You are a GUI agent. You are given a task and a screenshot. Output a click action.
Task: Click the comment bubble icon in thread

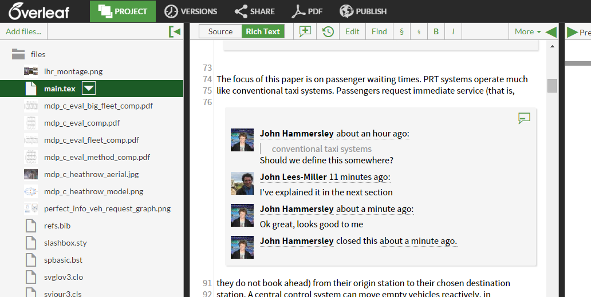[x=523, y=118]
